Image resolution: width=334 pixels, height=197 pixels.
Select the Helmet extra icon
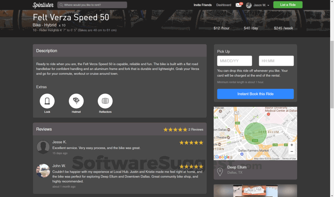[x=76, y=101]
